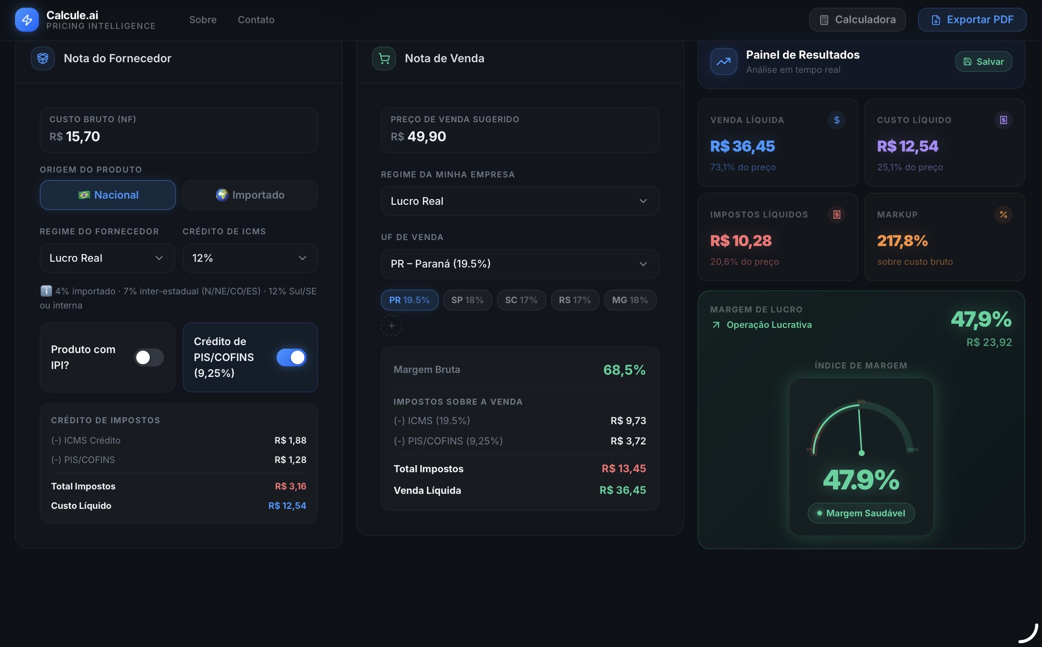Click the Nota de Venda cart icon

click(384, 58)
